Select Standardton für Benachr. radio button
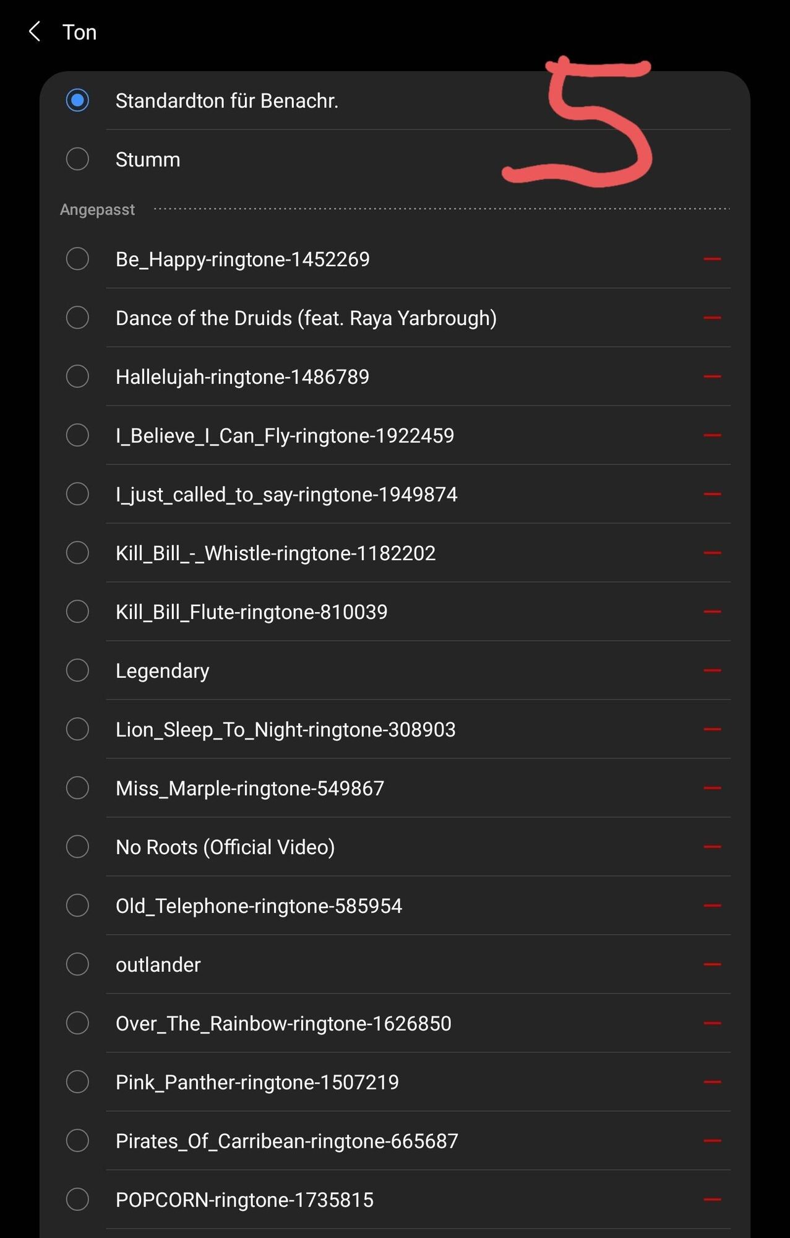The image size is (790, 1238). point(77,100)
